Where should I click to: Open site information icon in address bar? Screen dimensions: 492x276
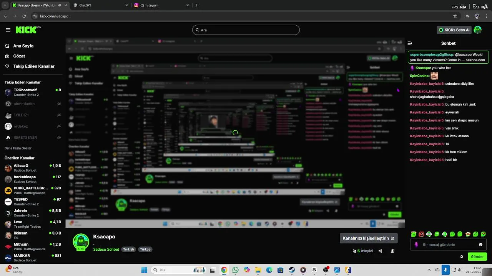pyautogui.click(x=35, y=16)
